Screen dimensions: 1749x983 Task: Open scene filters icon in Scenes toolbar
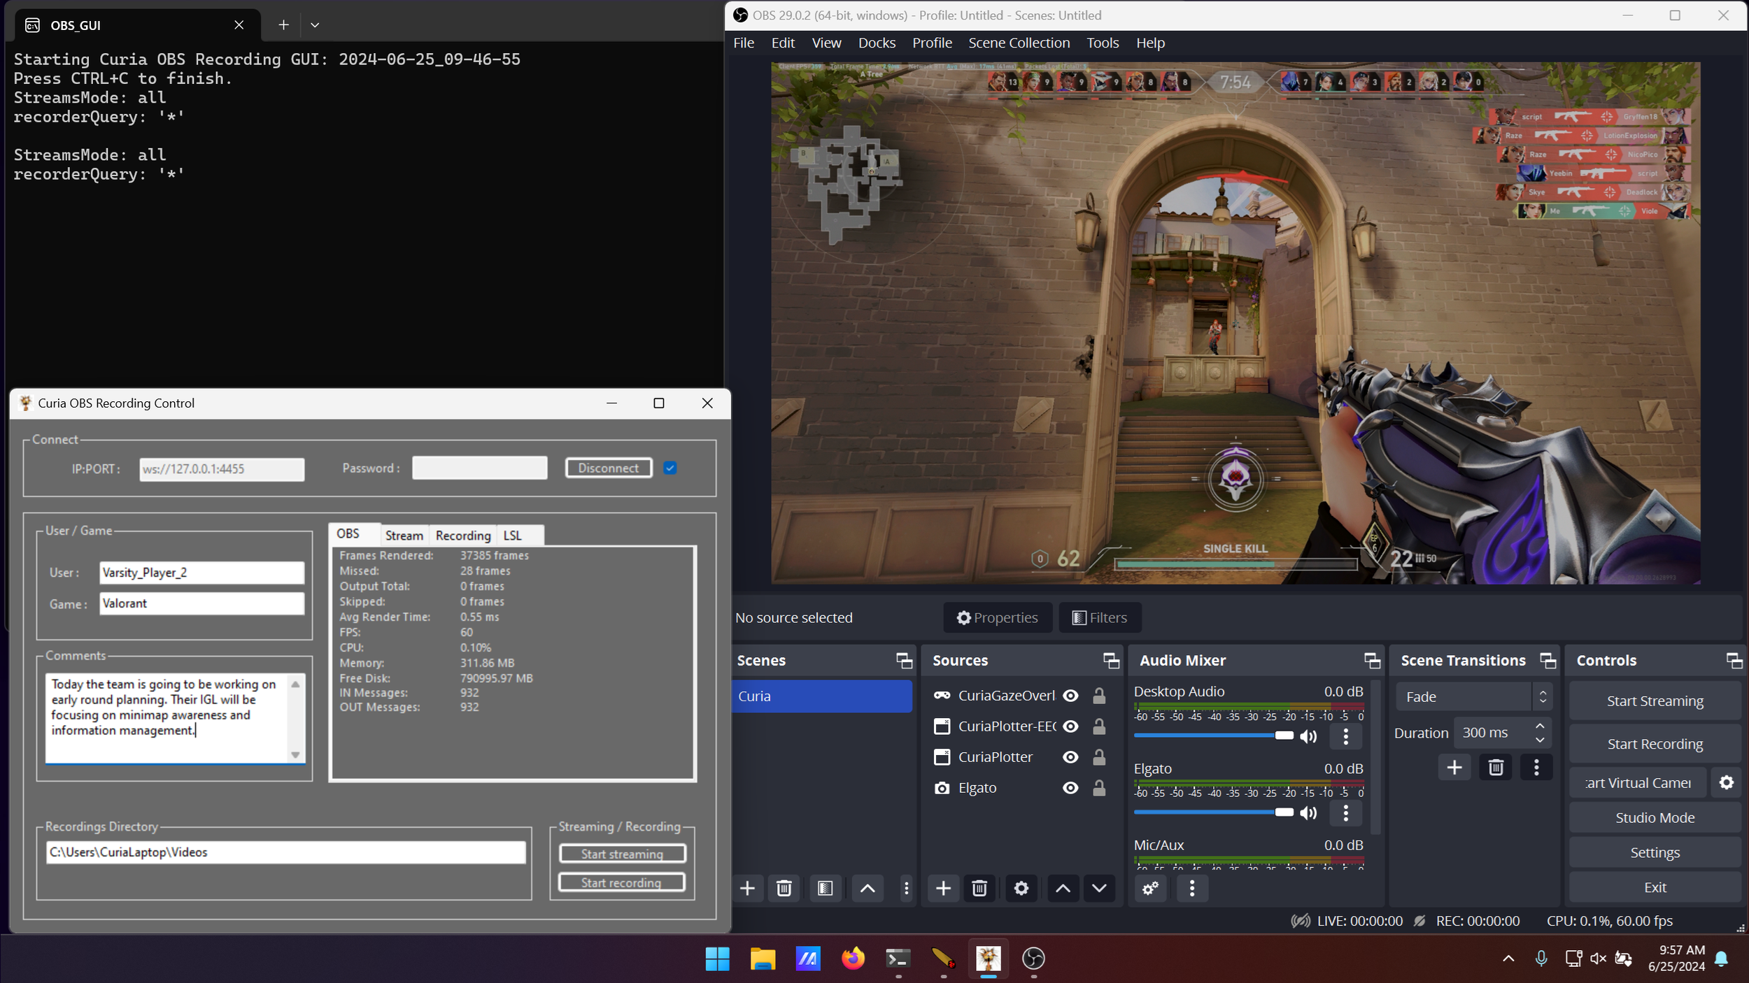[826, 888]
